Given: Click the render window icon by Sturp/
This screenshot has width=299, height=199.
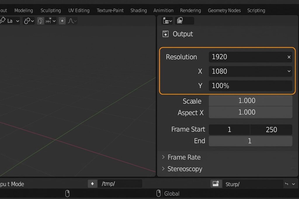Looking at the screenshot, I should click(x=216, y=184).
